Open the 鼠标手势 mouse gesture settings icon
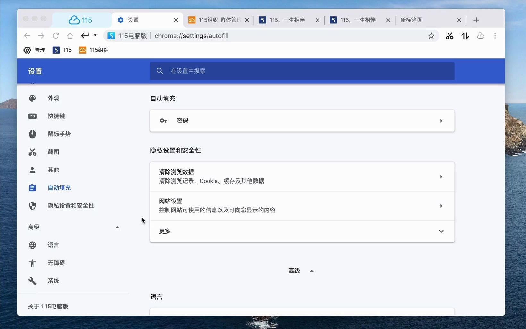 32,134
